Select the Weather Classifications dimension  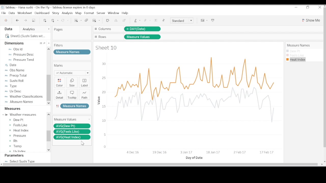[x=26, y=97]
